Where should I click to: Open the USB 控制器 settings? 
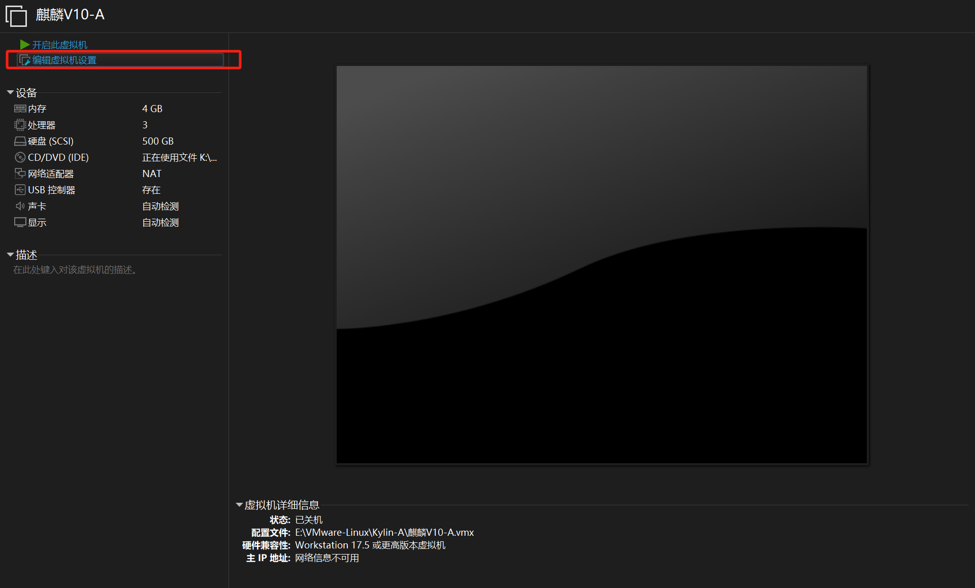[x=51, y=189]
